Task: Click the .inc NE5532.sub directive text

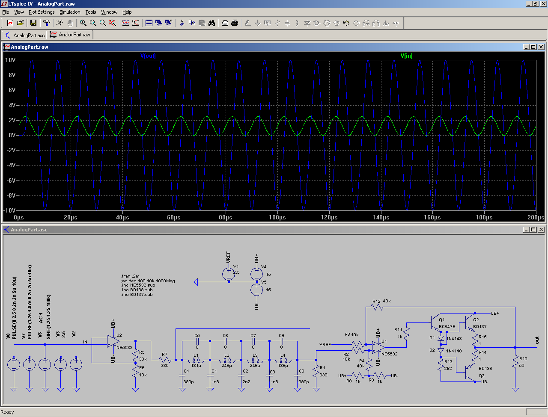Action: point(138,285)
